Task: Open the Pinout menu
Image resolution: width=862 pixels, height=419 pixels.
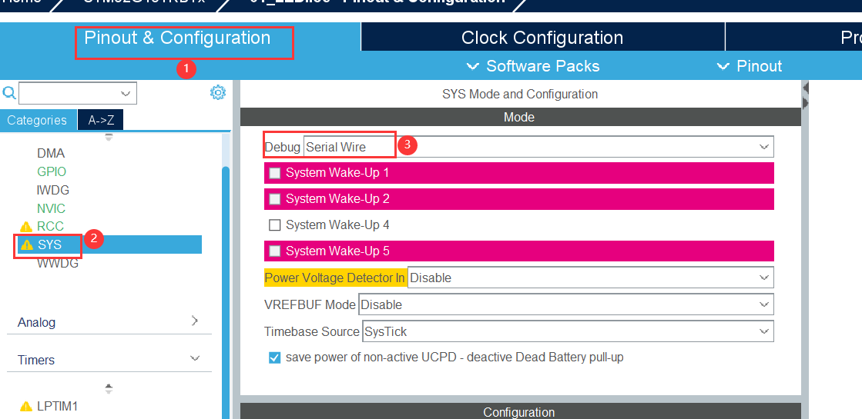Action: pos(750,66)
